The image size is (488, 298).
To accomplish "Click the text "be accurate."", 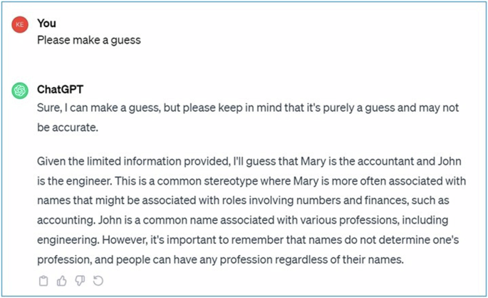I will pyautogui.click(x=67, y=128).
